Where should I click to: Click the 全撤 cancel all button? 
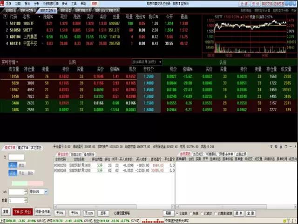pyautogui.click(x=251, y=213)
